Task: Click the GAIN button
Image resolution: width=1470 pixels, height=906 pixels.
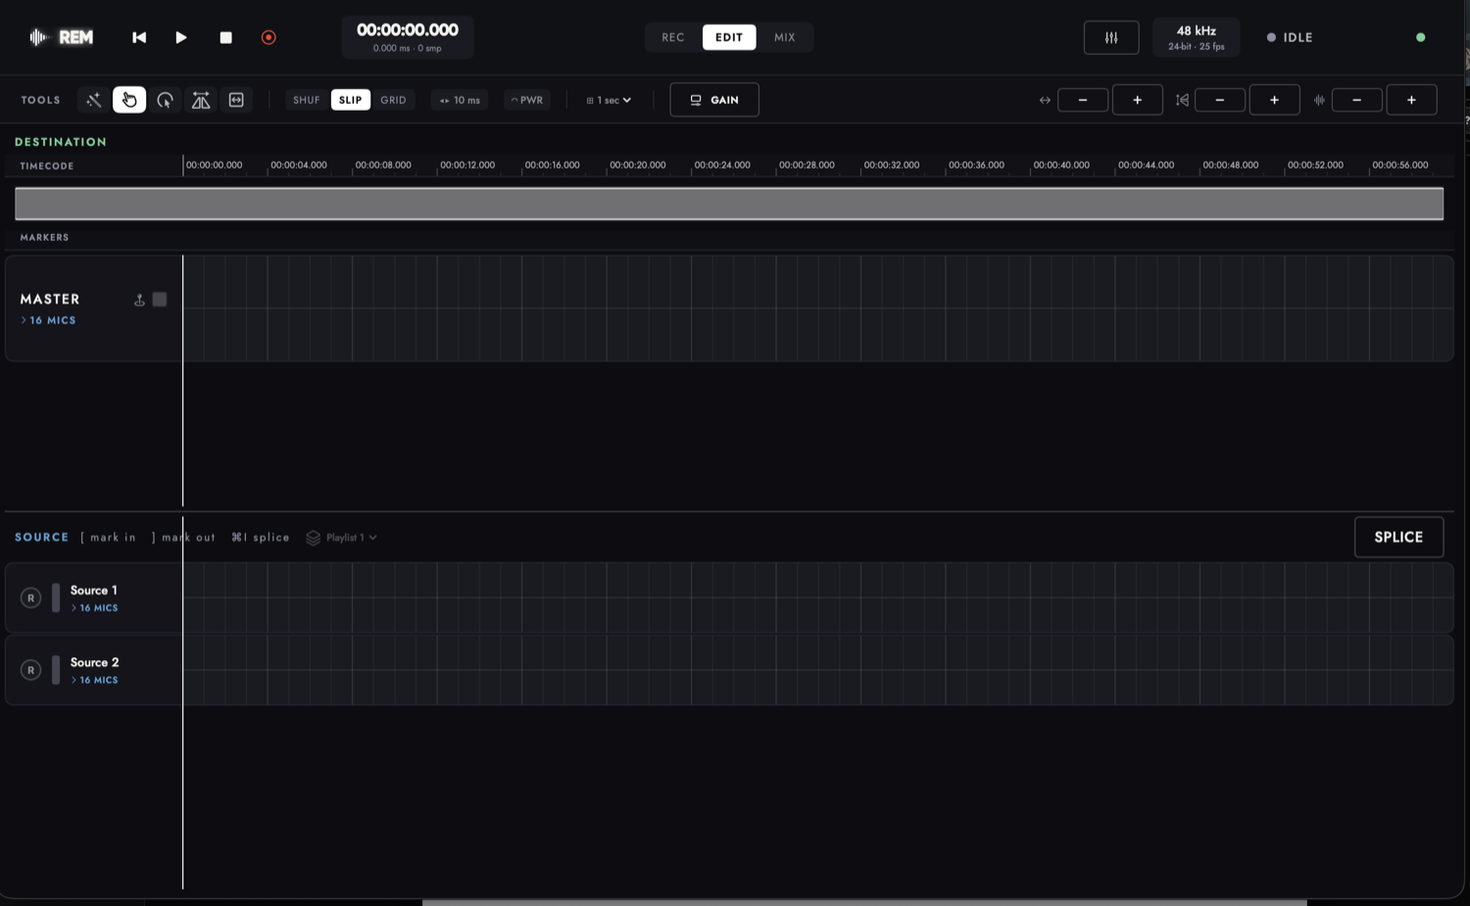Action: pos(714,100)
